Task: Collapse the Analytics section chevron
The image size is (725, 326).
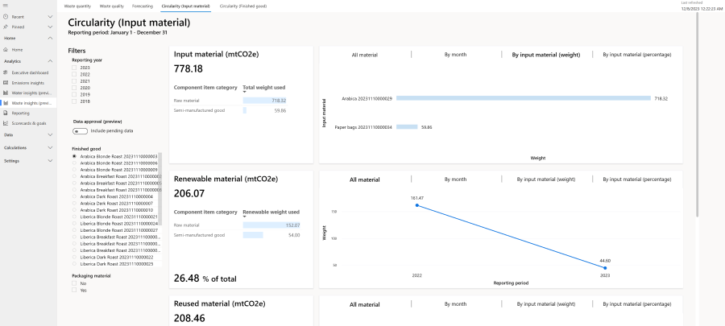Action: pyautogui.click(x=50, y=61)
